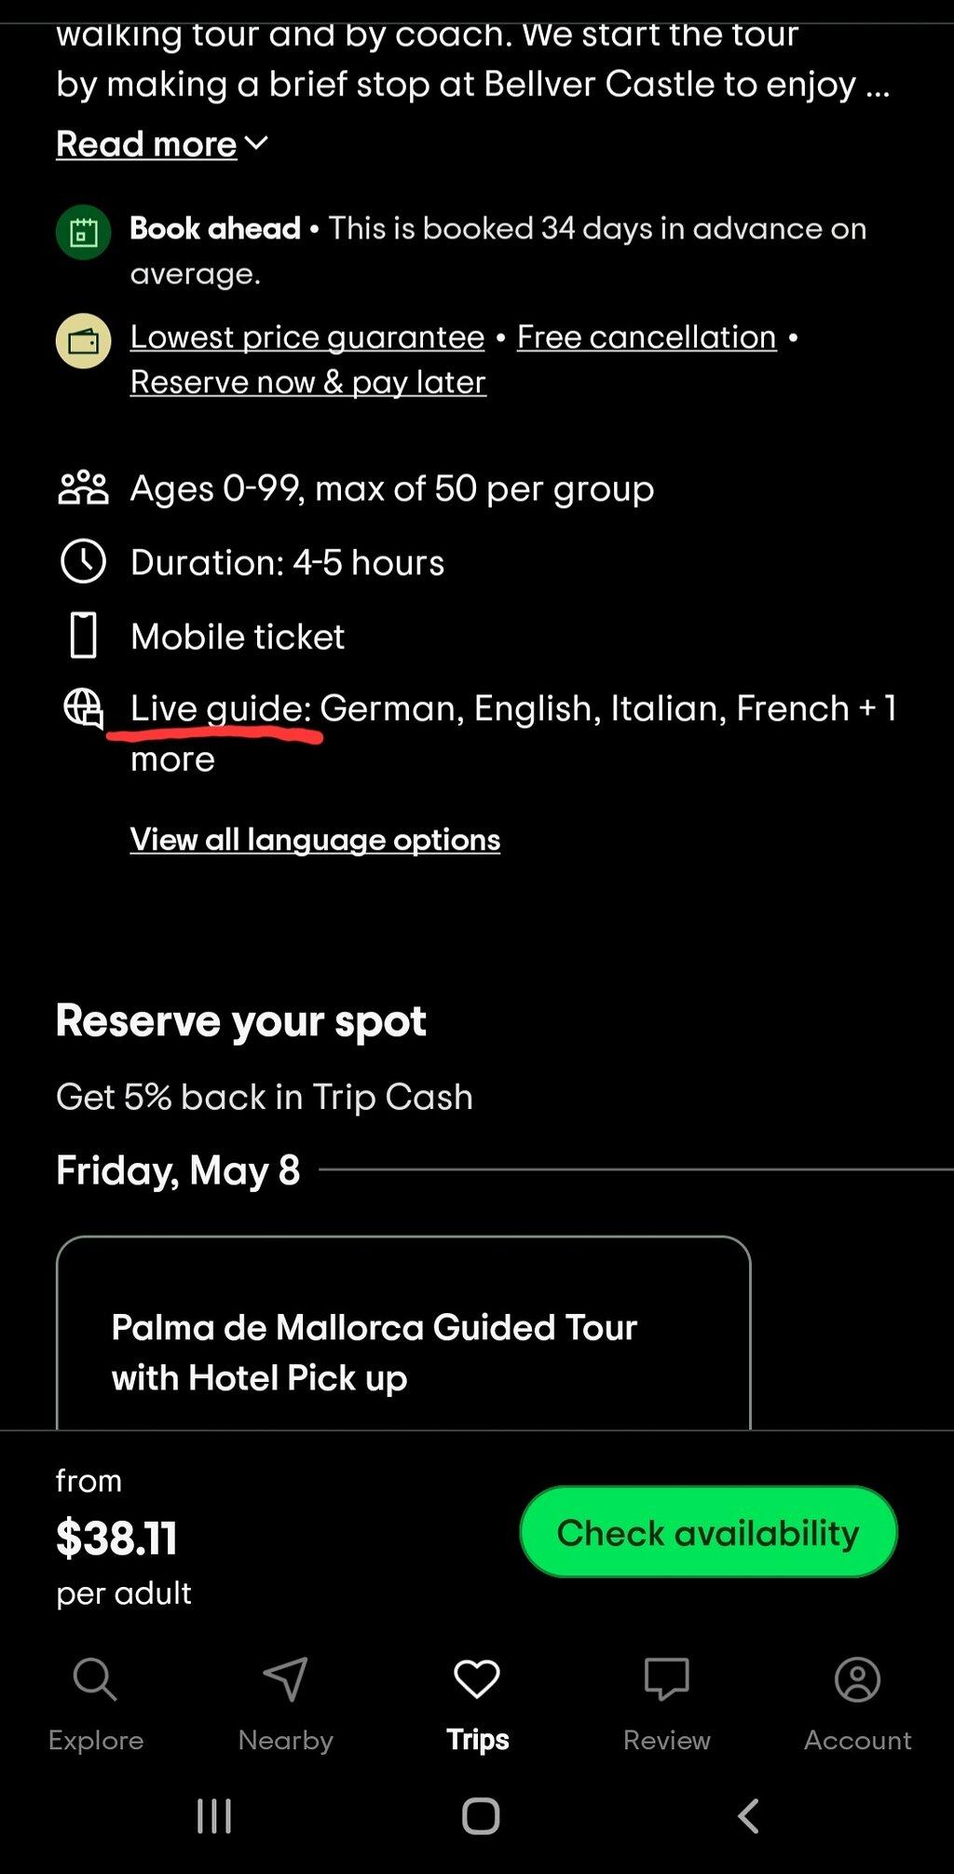
Task: Select the Trips heart icon
Action: (477, 1679)
